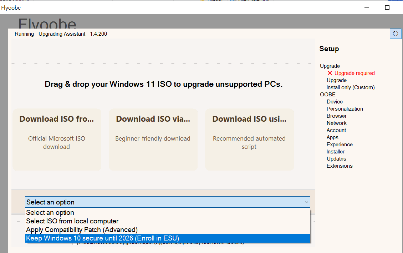Open Recommended automated script download card

pyautogui.click(x=249, y=140)
